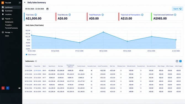
Task: Click the blue filter icon above table
Action: click(180, 61)
